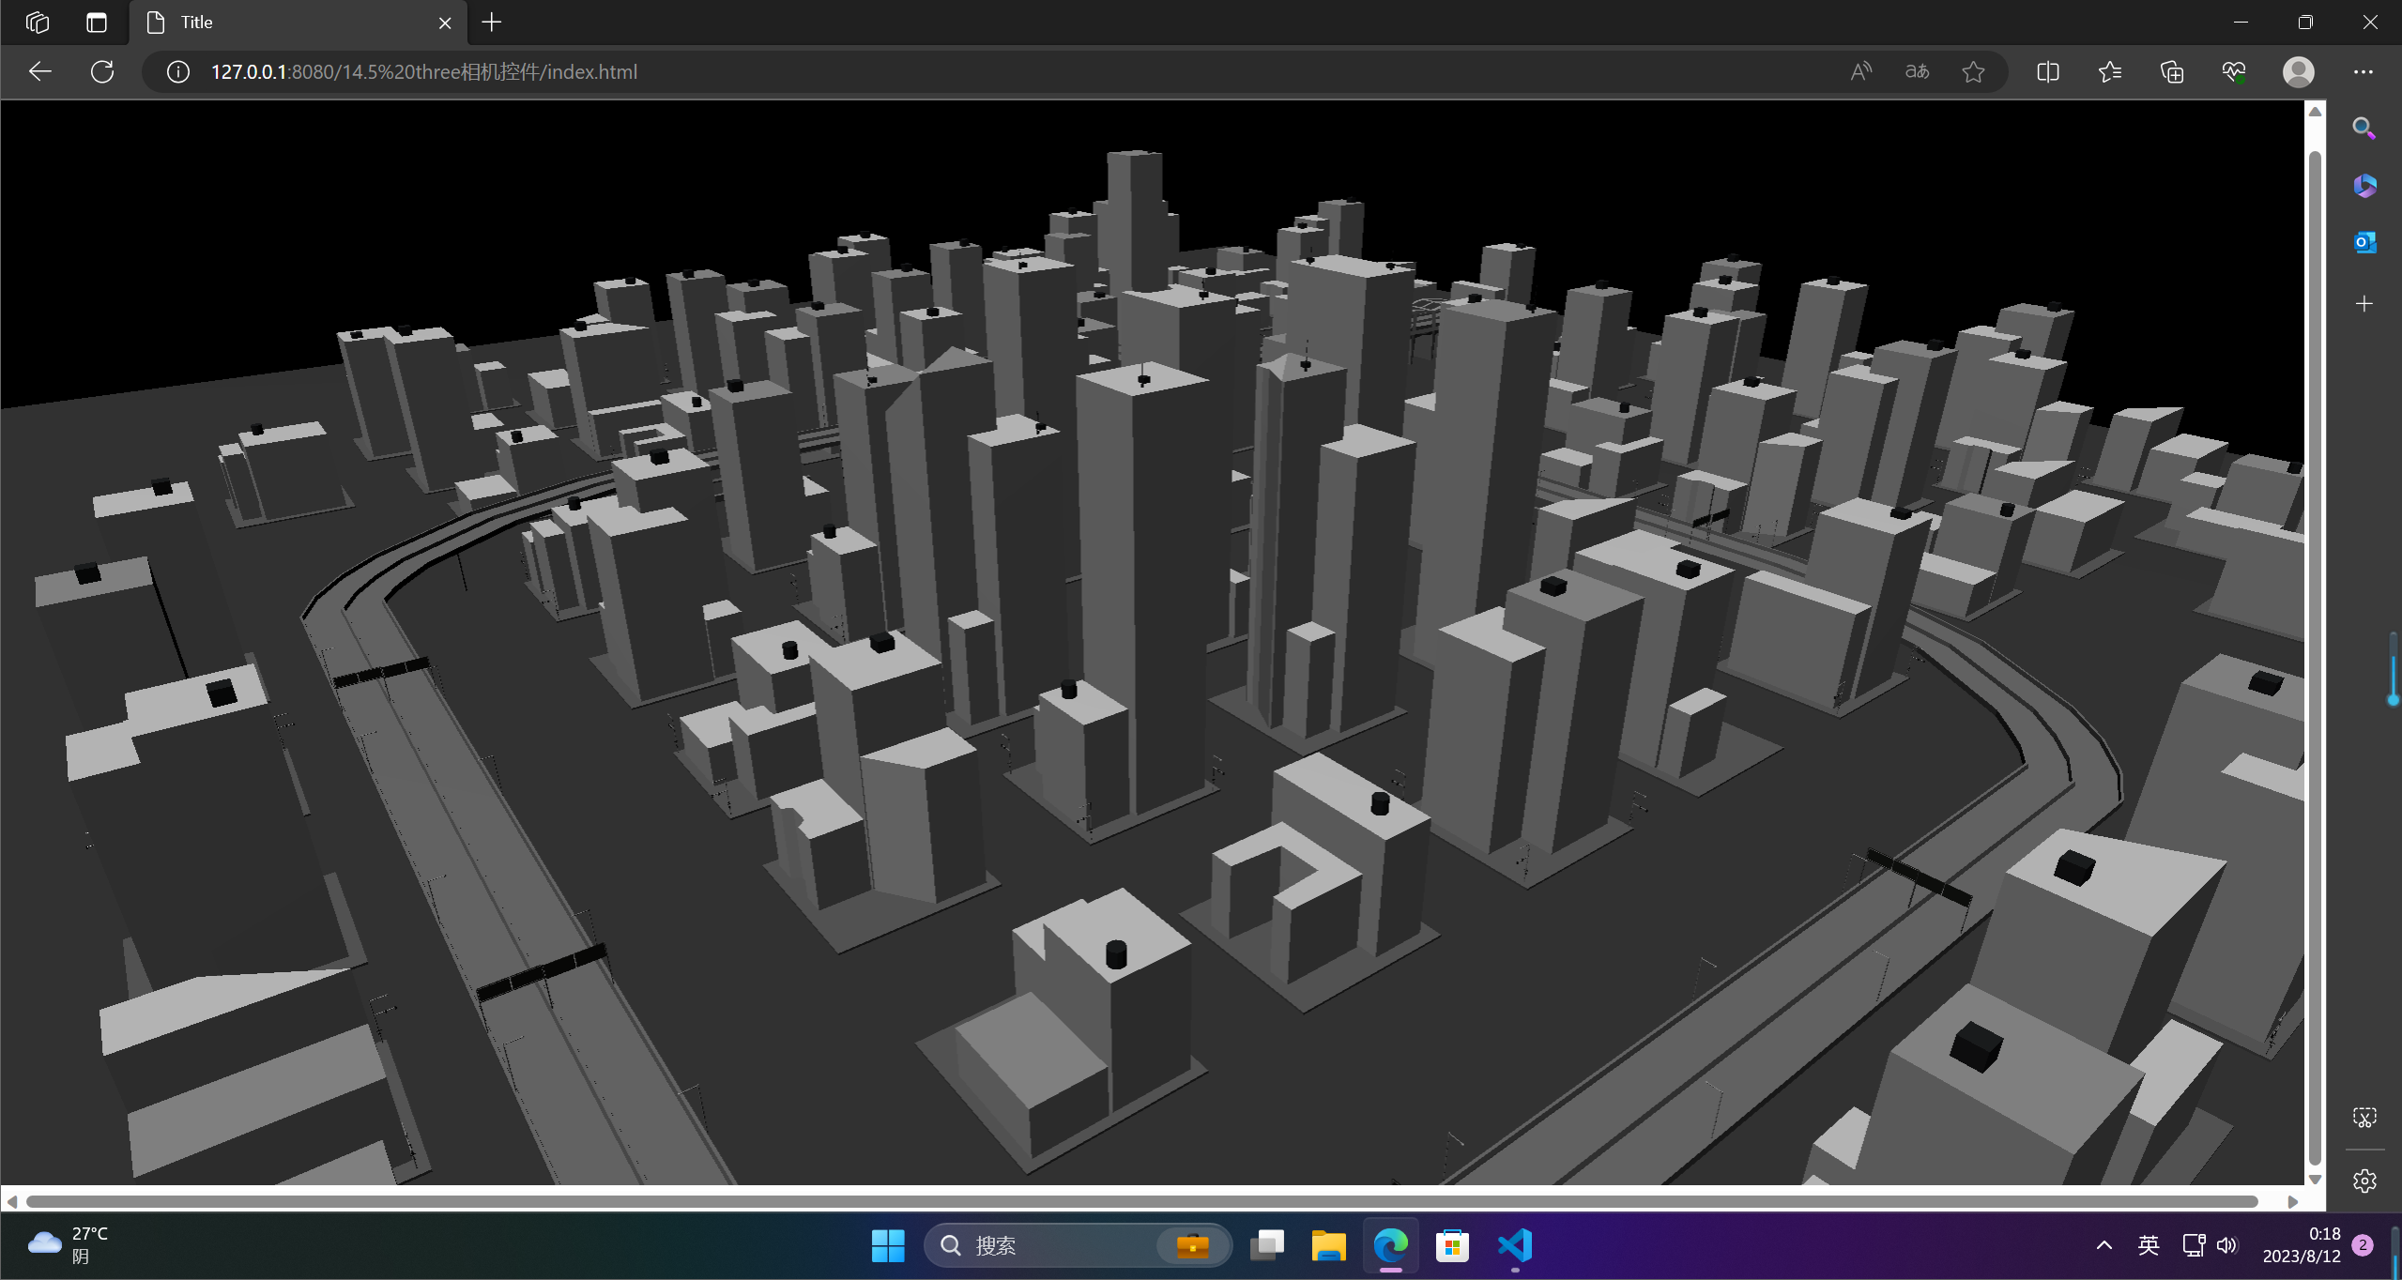Open Settings and more menu
2402x1280 pixels.
pyautogui.click(x=2364, y=71)
